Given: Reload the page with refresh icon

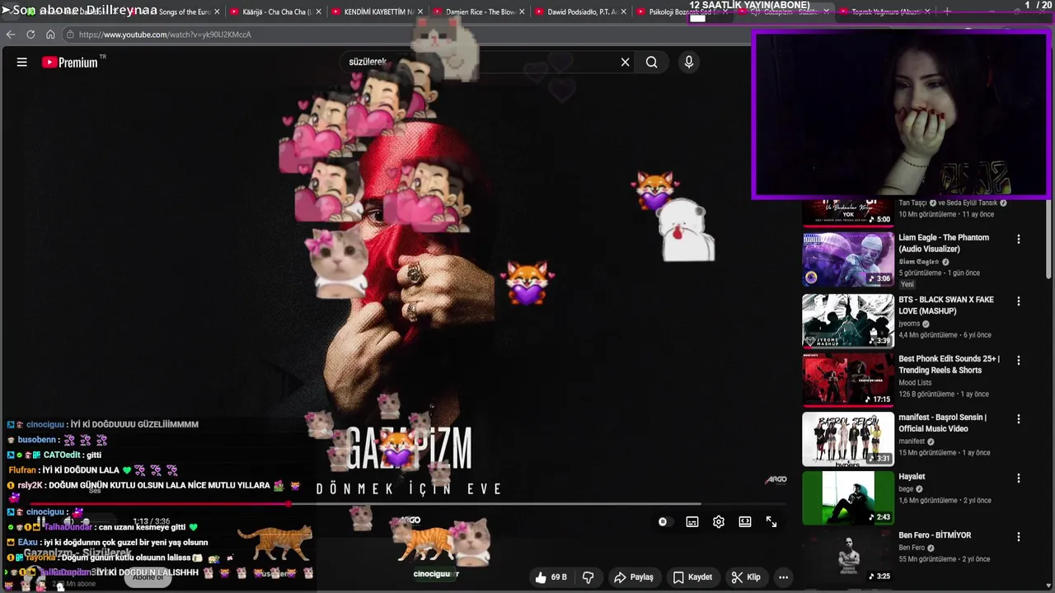Looking at the screenshot, I should (x=30, y=35).
